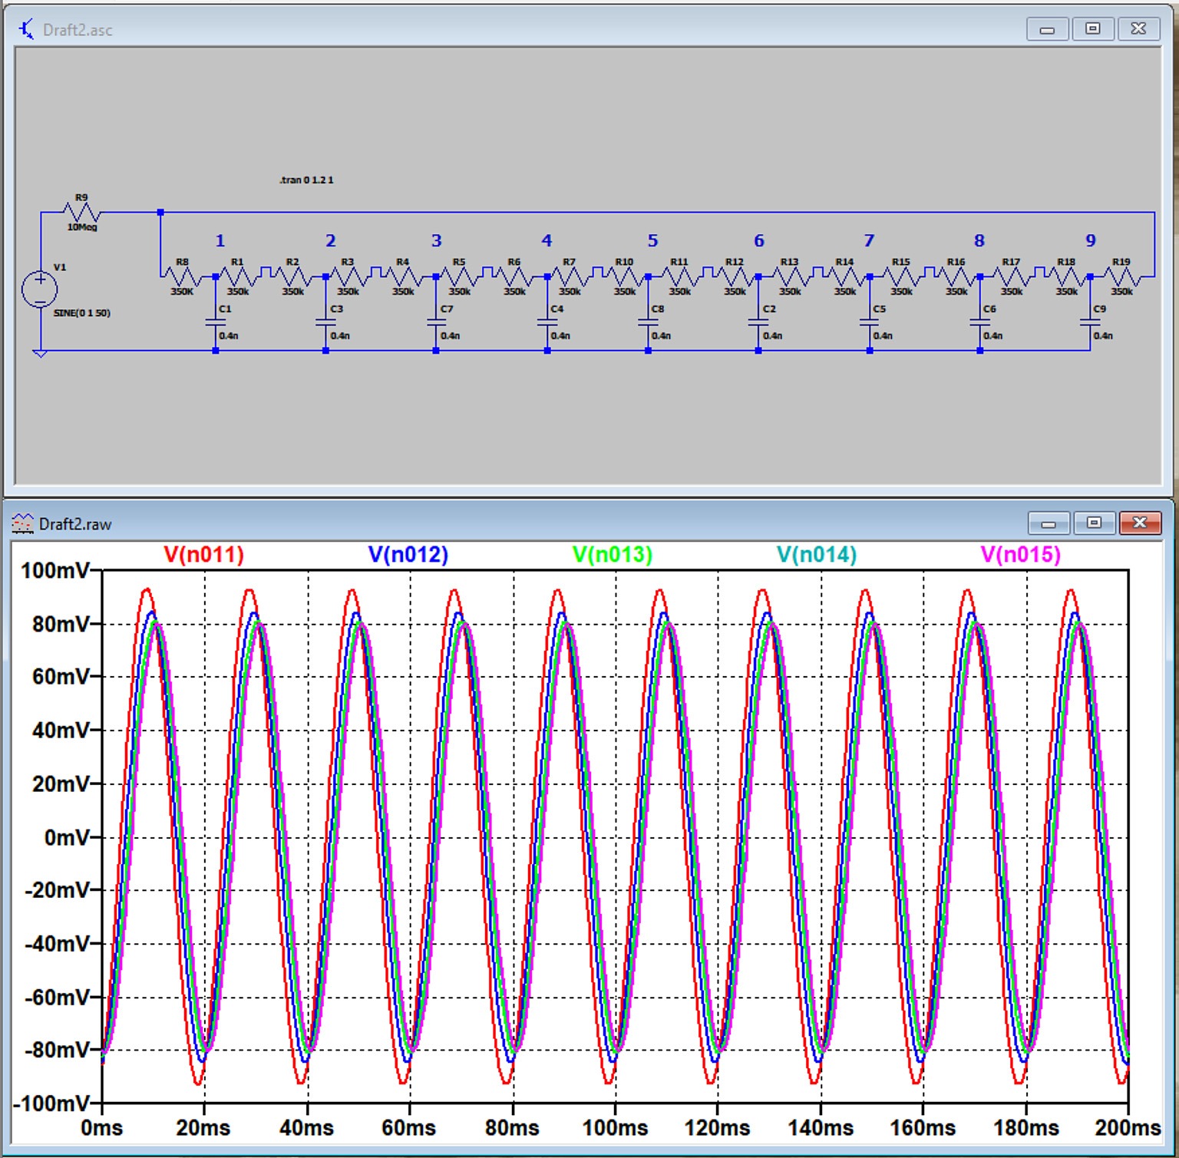Viewport: 1179px width, 1158px height.
Task: Click the .tran 0 1.2 1 directive
Action: click(306, 180)
